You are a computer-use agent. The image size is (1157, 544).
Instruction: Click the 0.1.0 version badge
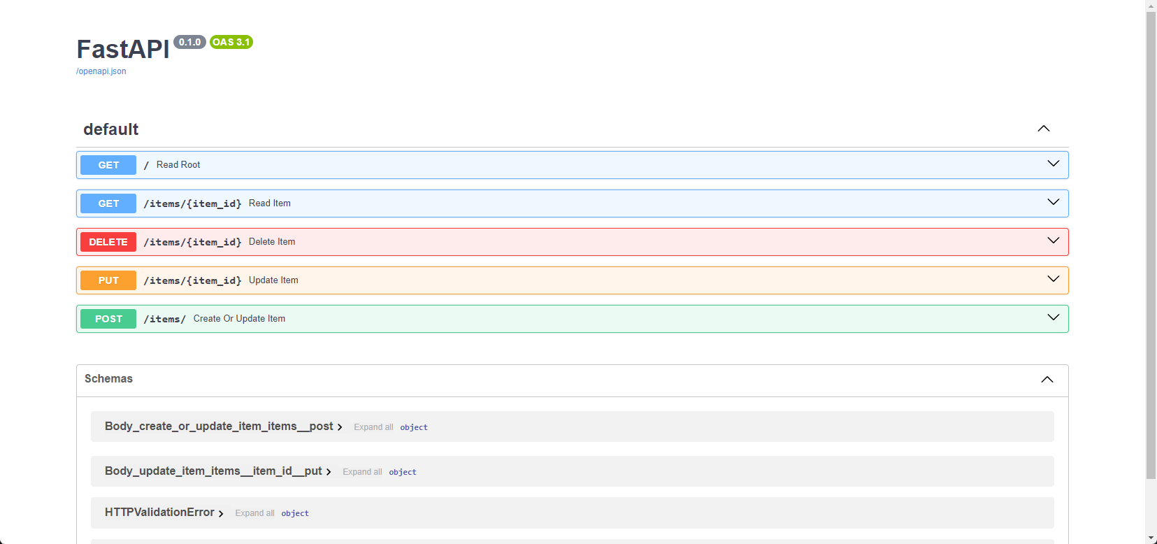point(189,42)
